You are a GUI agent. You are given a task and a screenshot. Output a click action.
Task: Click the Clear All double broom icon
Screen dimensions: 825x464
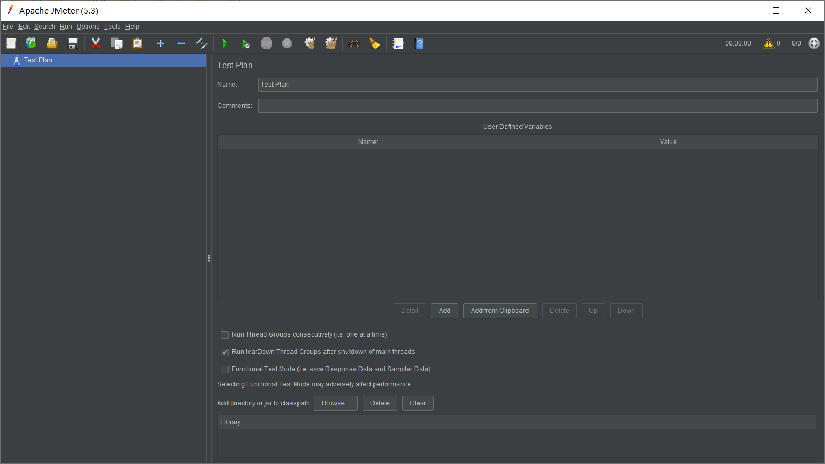click(331, 43)
